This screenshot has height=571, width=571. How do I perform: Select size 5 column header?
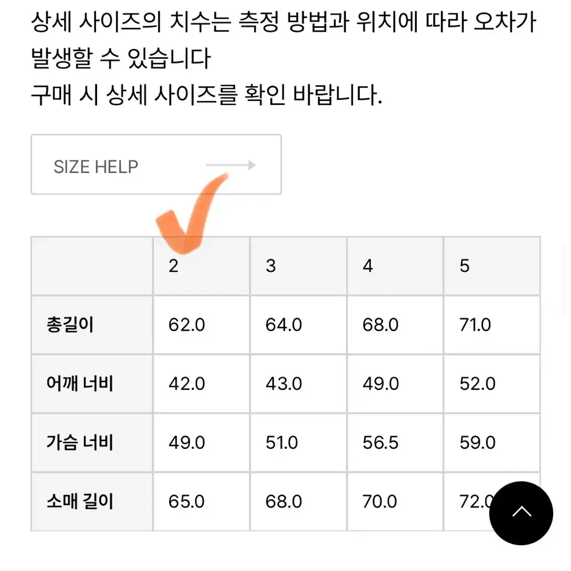[492, 266]
